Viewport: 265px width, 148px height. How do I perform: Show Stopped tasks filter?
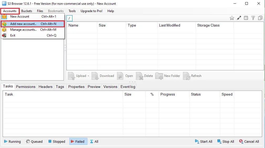[57, 142]
